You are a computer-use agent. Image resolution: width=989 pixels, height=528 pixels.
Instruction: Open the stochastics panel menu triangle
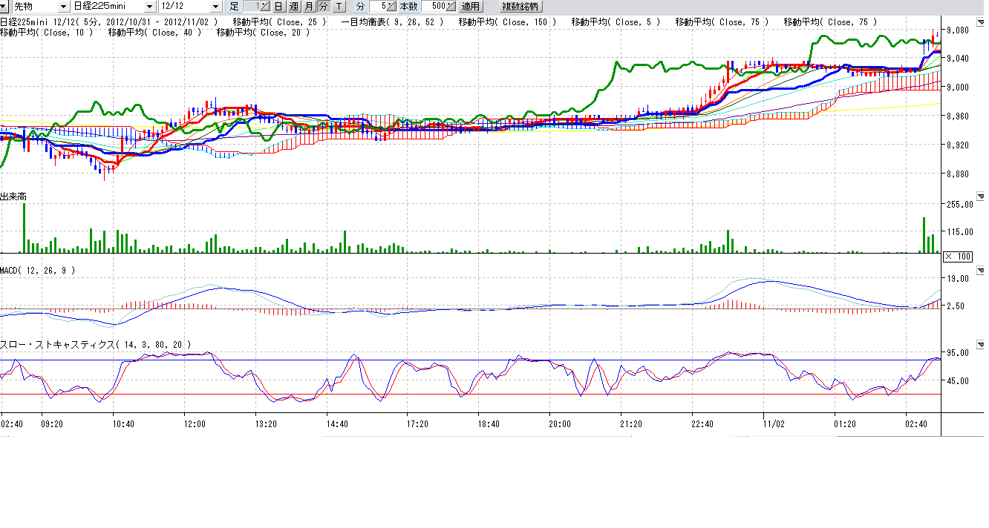pos(979,344)
